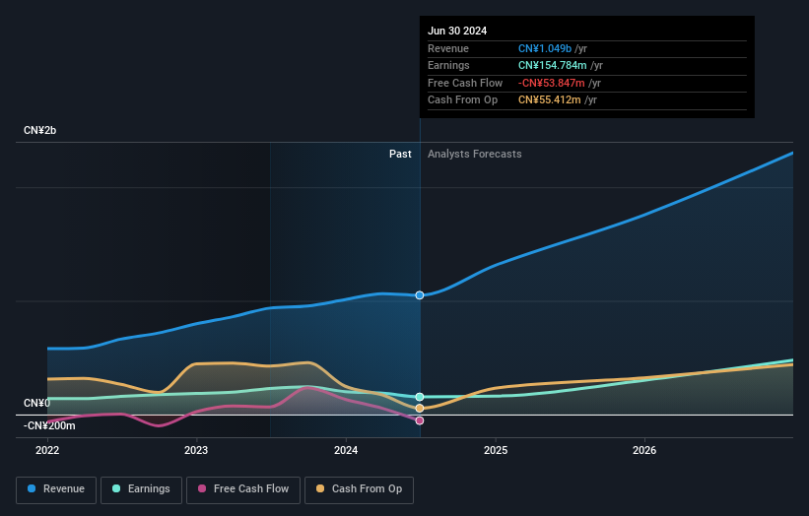Select the 2023 x-axis label
Image resolution: width=809 pixels, height=516 pixels.
coord(196,451)
